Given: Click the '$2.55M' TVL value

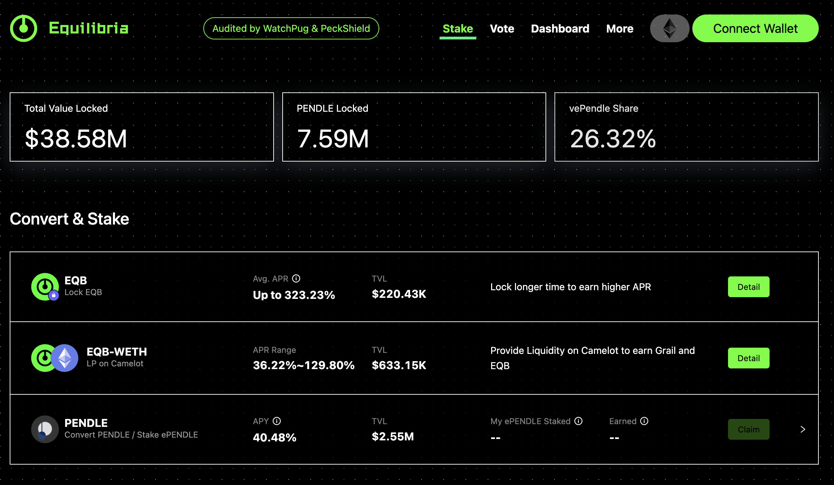Looking at the screenshot, I should [x=393, y=437].
